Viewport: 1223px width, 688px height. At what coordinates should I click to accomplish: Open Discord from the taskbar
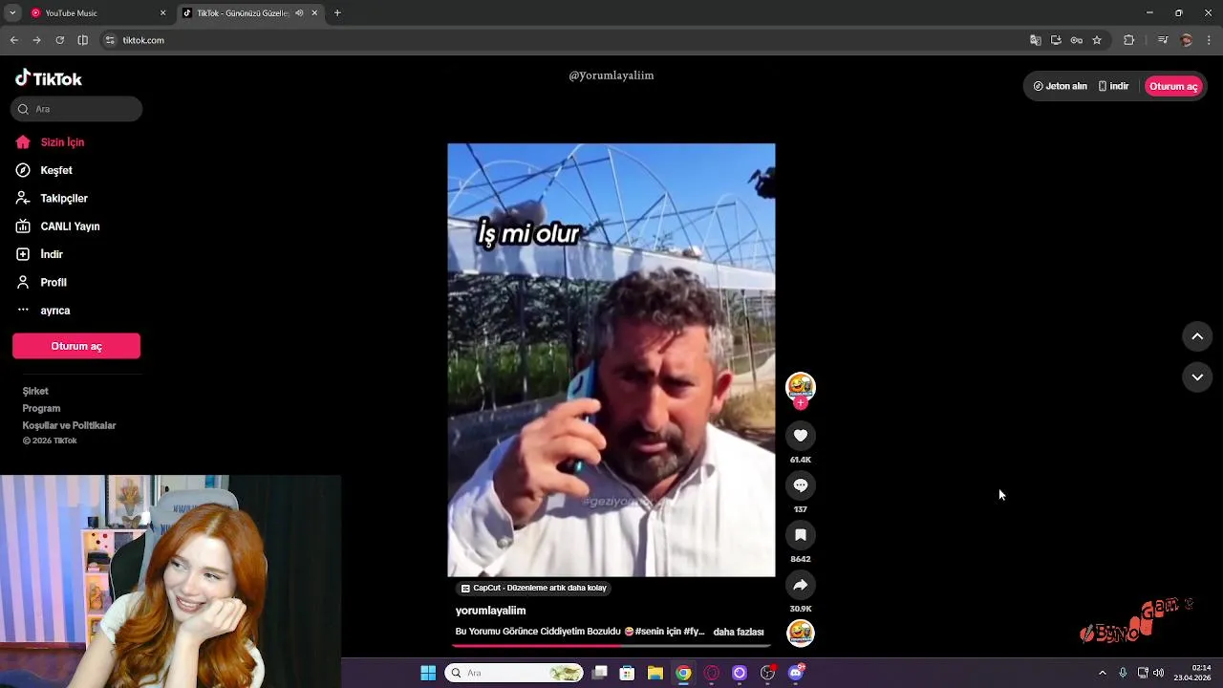(796, 673)
